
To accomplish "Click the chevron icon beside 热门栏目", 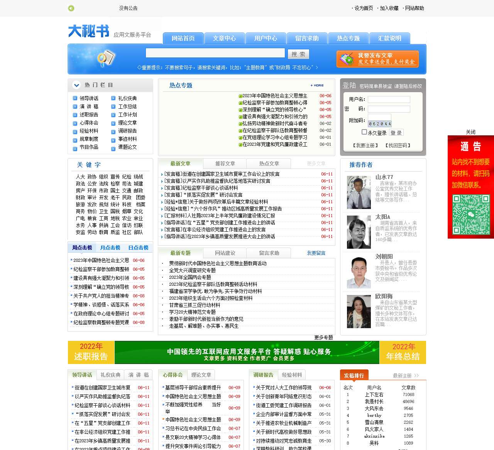I will pos(76,85).
